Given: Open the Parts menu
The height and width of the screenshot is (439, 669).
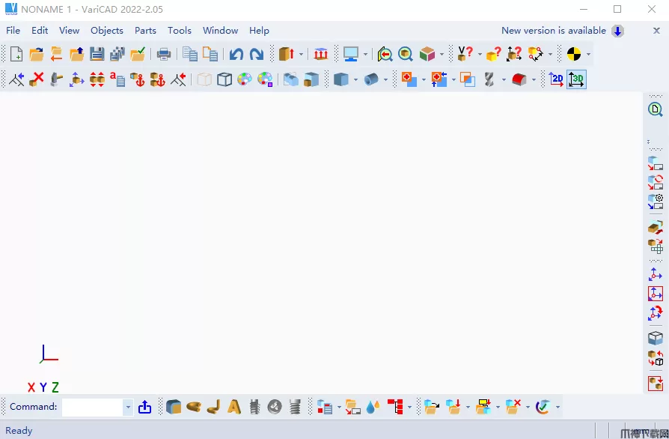Looking at the screenshot, I should (x=145, y=31).
